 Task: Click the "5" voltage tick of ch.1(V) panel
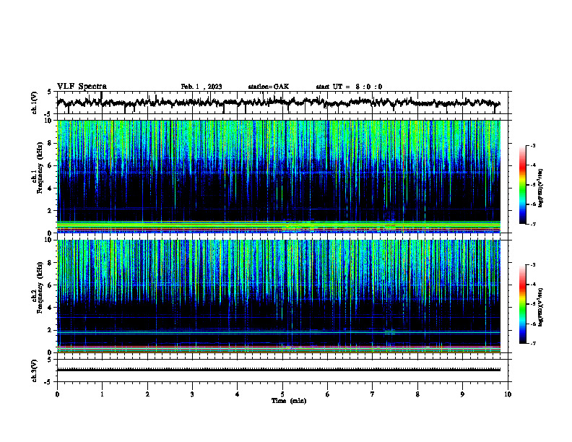click(49, 92)
